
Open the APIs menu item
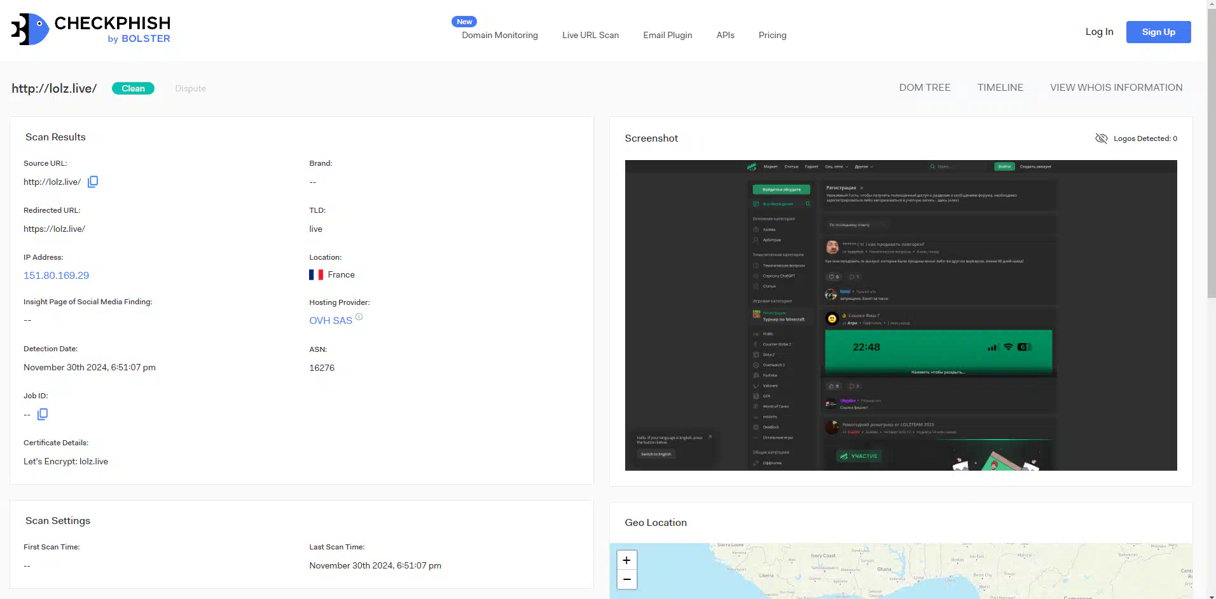coord(725,35)
